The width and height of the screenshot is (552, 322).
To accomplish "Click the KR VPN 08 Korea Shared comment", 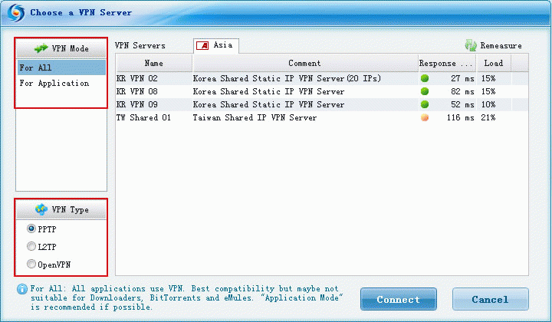I will pos(268,91).
